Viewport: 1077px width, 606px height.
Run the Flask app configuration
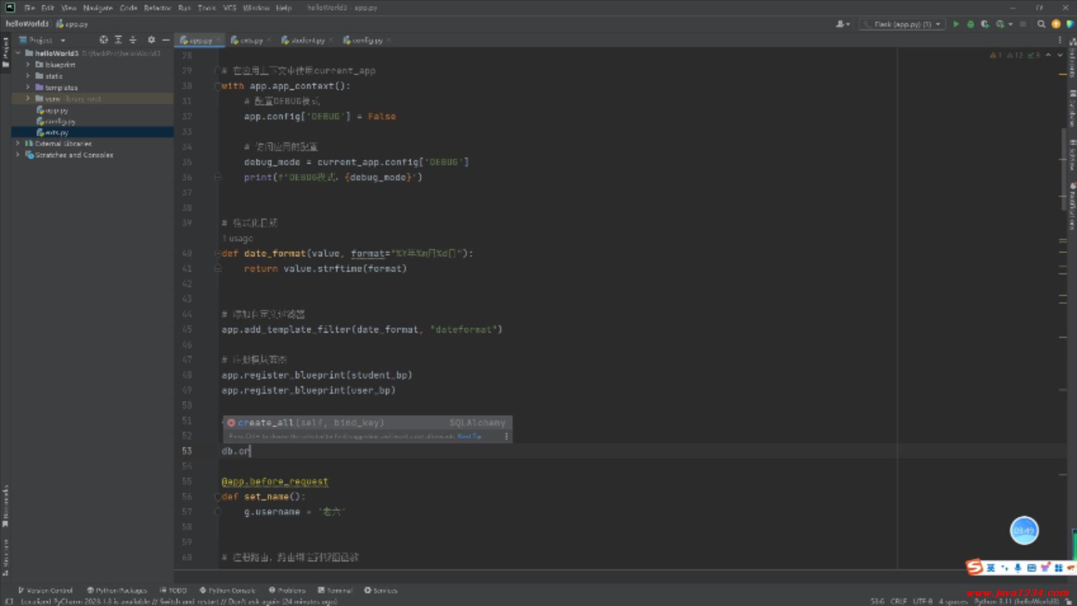coord(956,24)
